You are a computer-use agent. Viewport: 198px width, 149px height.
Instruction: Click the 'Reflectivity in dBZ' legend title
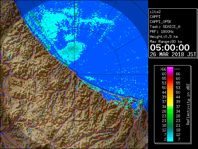coord(188,104)
